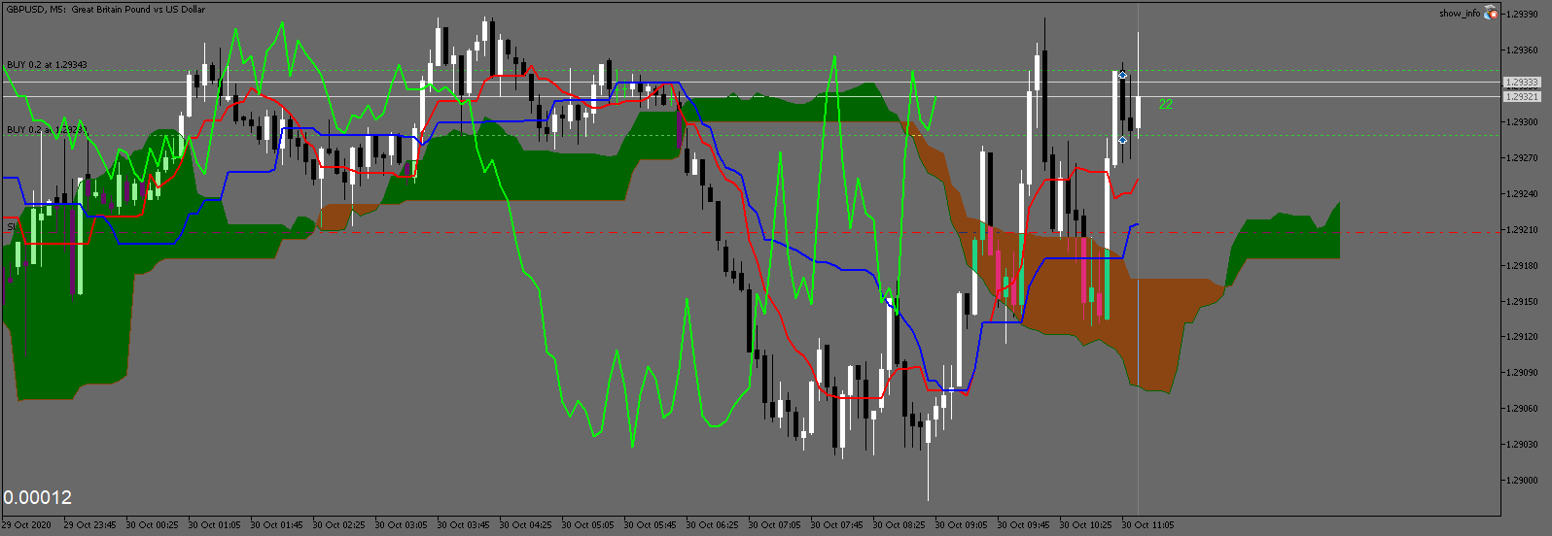Viewport: 1552px width, 536px height.
Task: Click the 30 Oct 09:45 time label
Action: [x=1023, y=525]
